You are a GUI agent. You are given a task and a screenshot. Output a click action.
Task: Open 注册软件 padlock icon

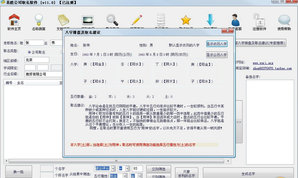(259, 20)
